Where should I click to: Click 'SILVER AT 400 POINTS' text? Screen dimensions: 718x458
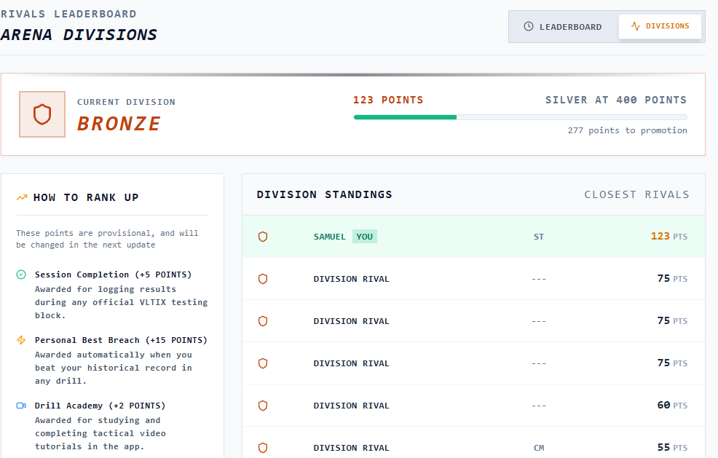pyautogui.click(x=616, y=100)
